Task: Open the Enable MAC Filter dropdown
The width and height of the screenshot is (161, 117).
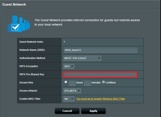Action: (69, 99)
